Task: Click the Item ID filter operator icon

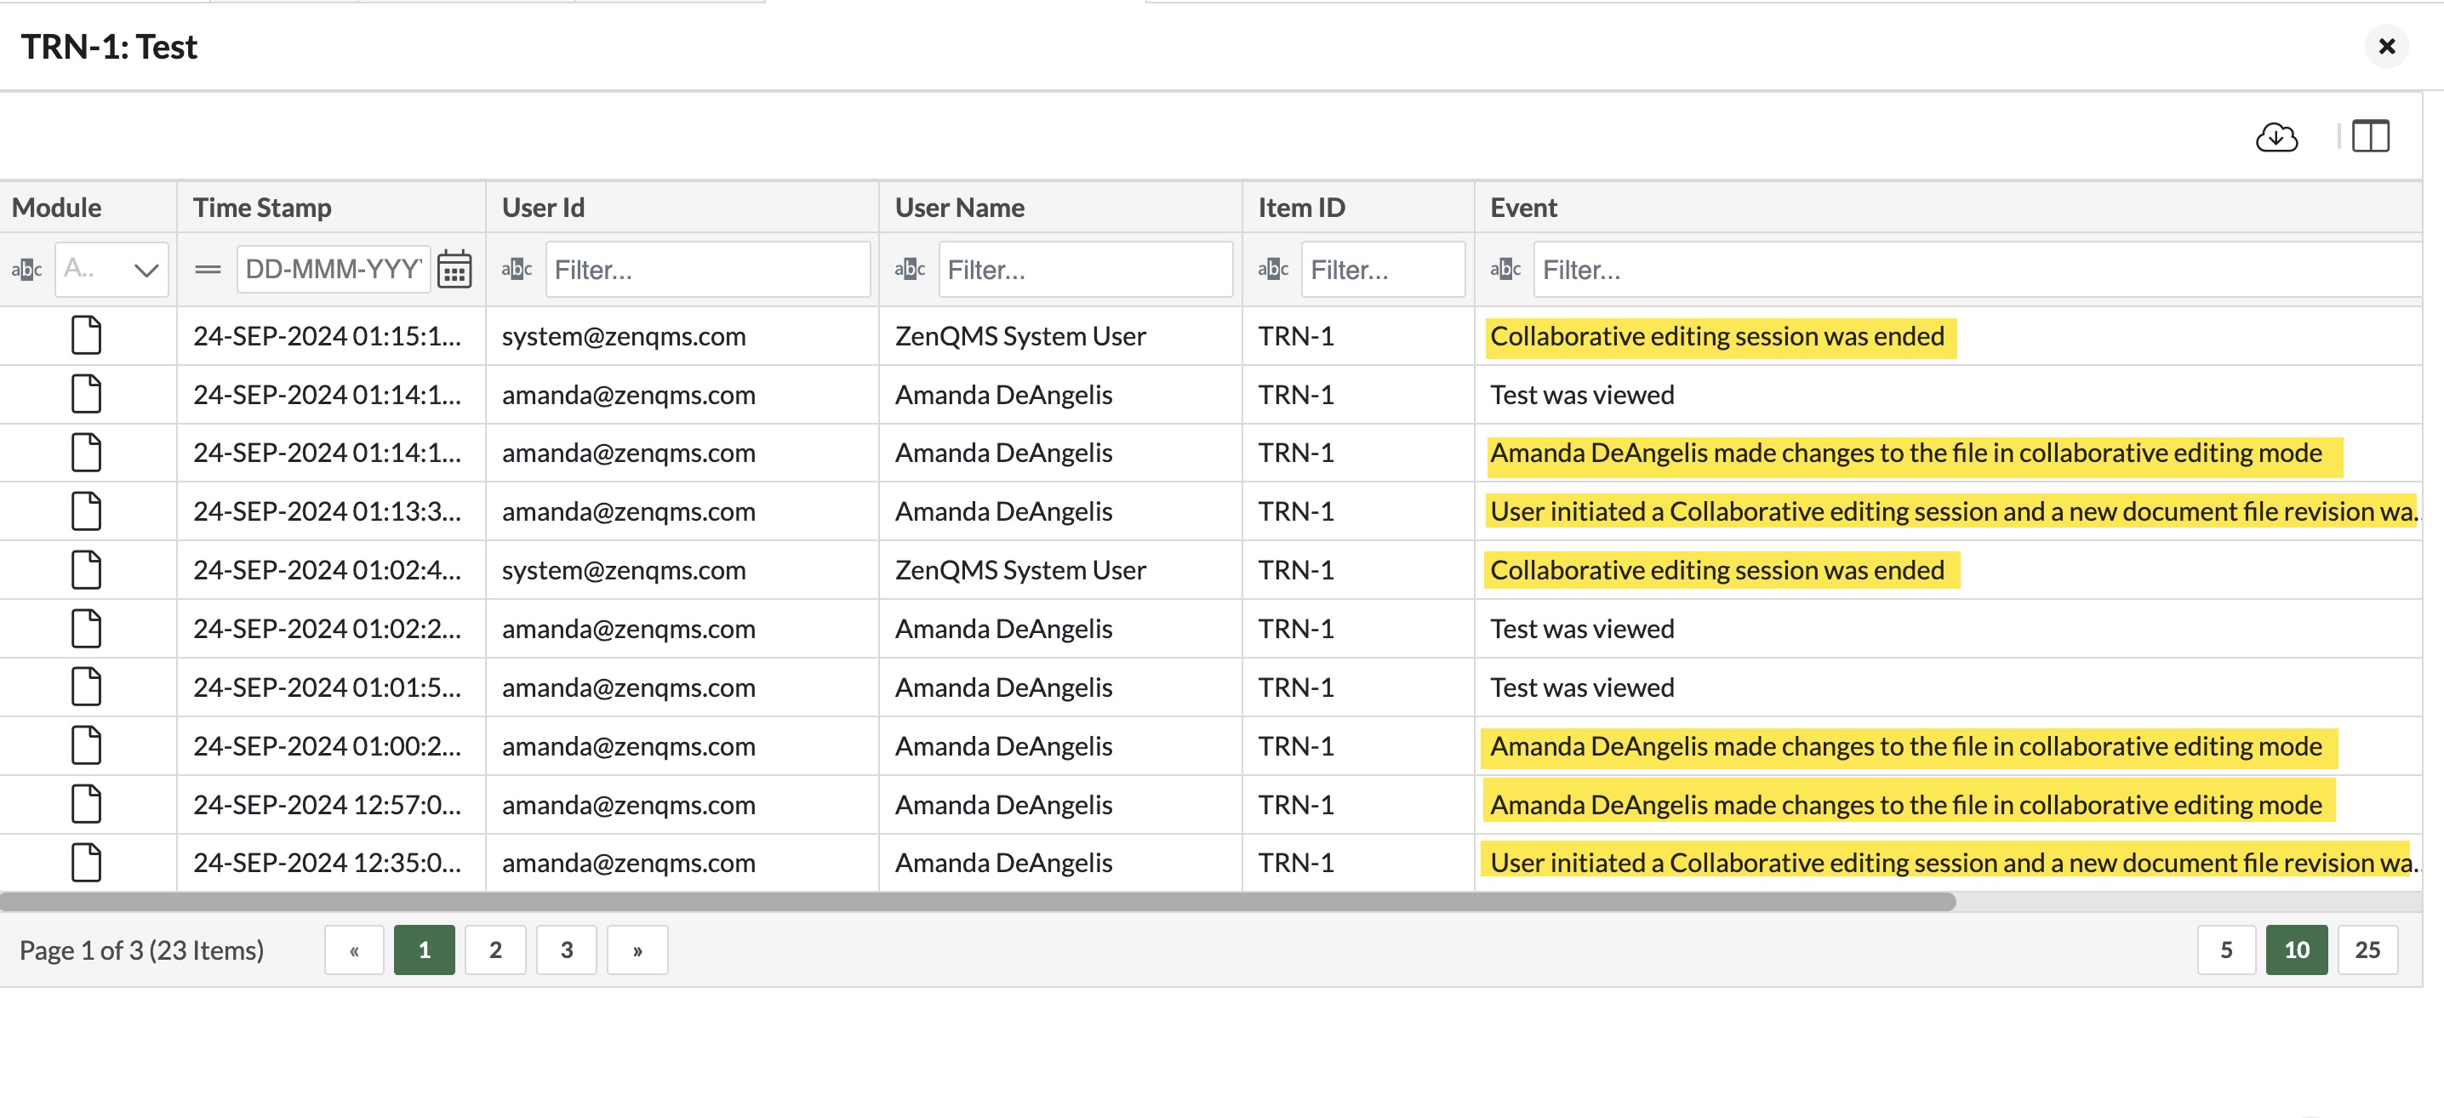Action: pos(1273,271)
